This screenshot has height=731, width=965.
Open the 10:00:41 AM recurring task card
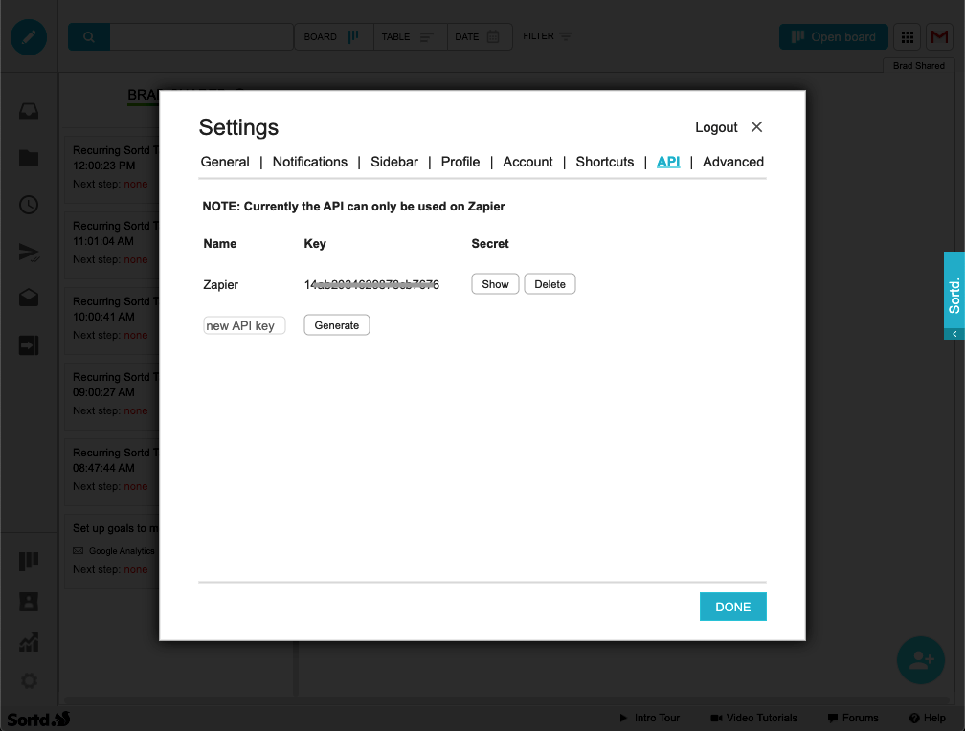[112, 321]
